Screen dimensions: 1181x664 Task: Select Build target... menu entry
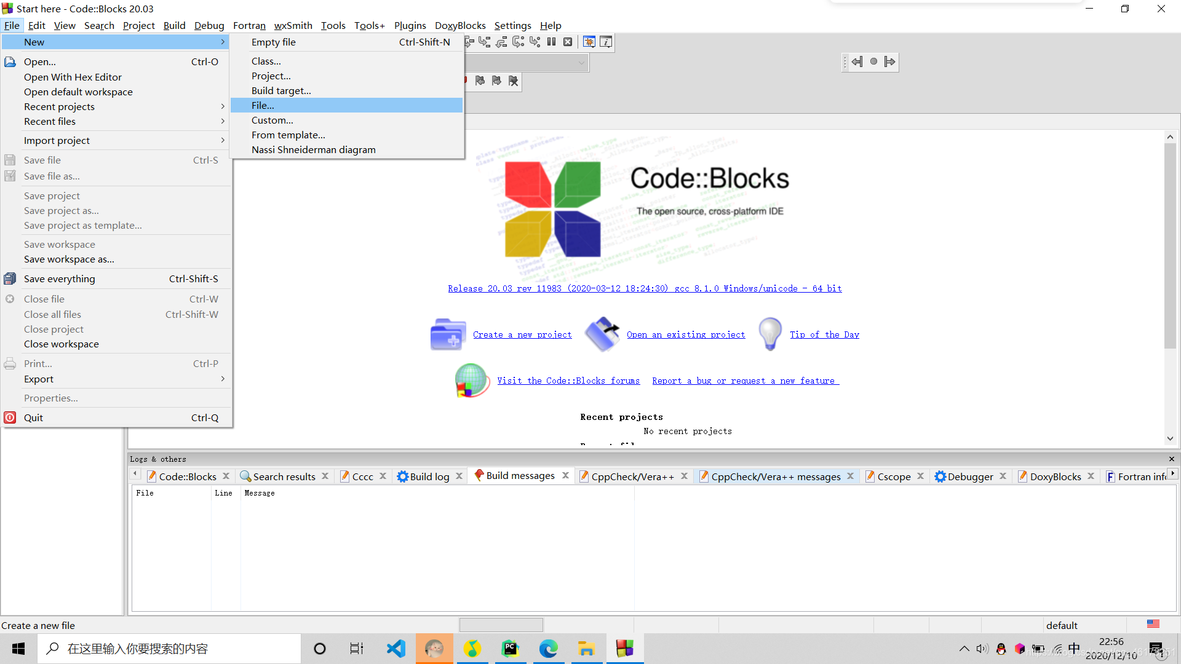pyautogui.click(x=346, y=90)
